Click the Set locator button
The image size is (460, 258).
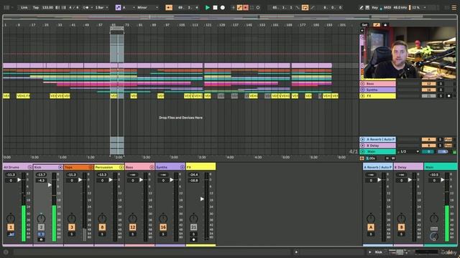pos(364,25)
